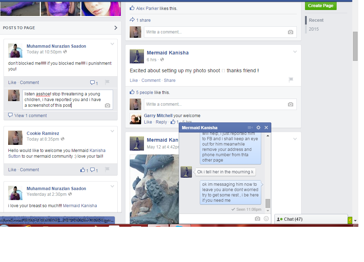Viewport: 364px width, 262px height.
Task: Select Recent in the timeline navigation
Action: coord(316,20)
